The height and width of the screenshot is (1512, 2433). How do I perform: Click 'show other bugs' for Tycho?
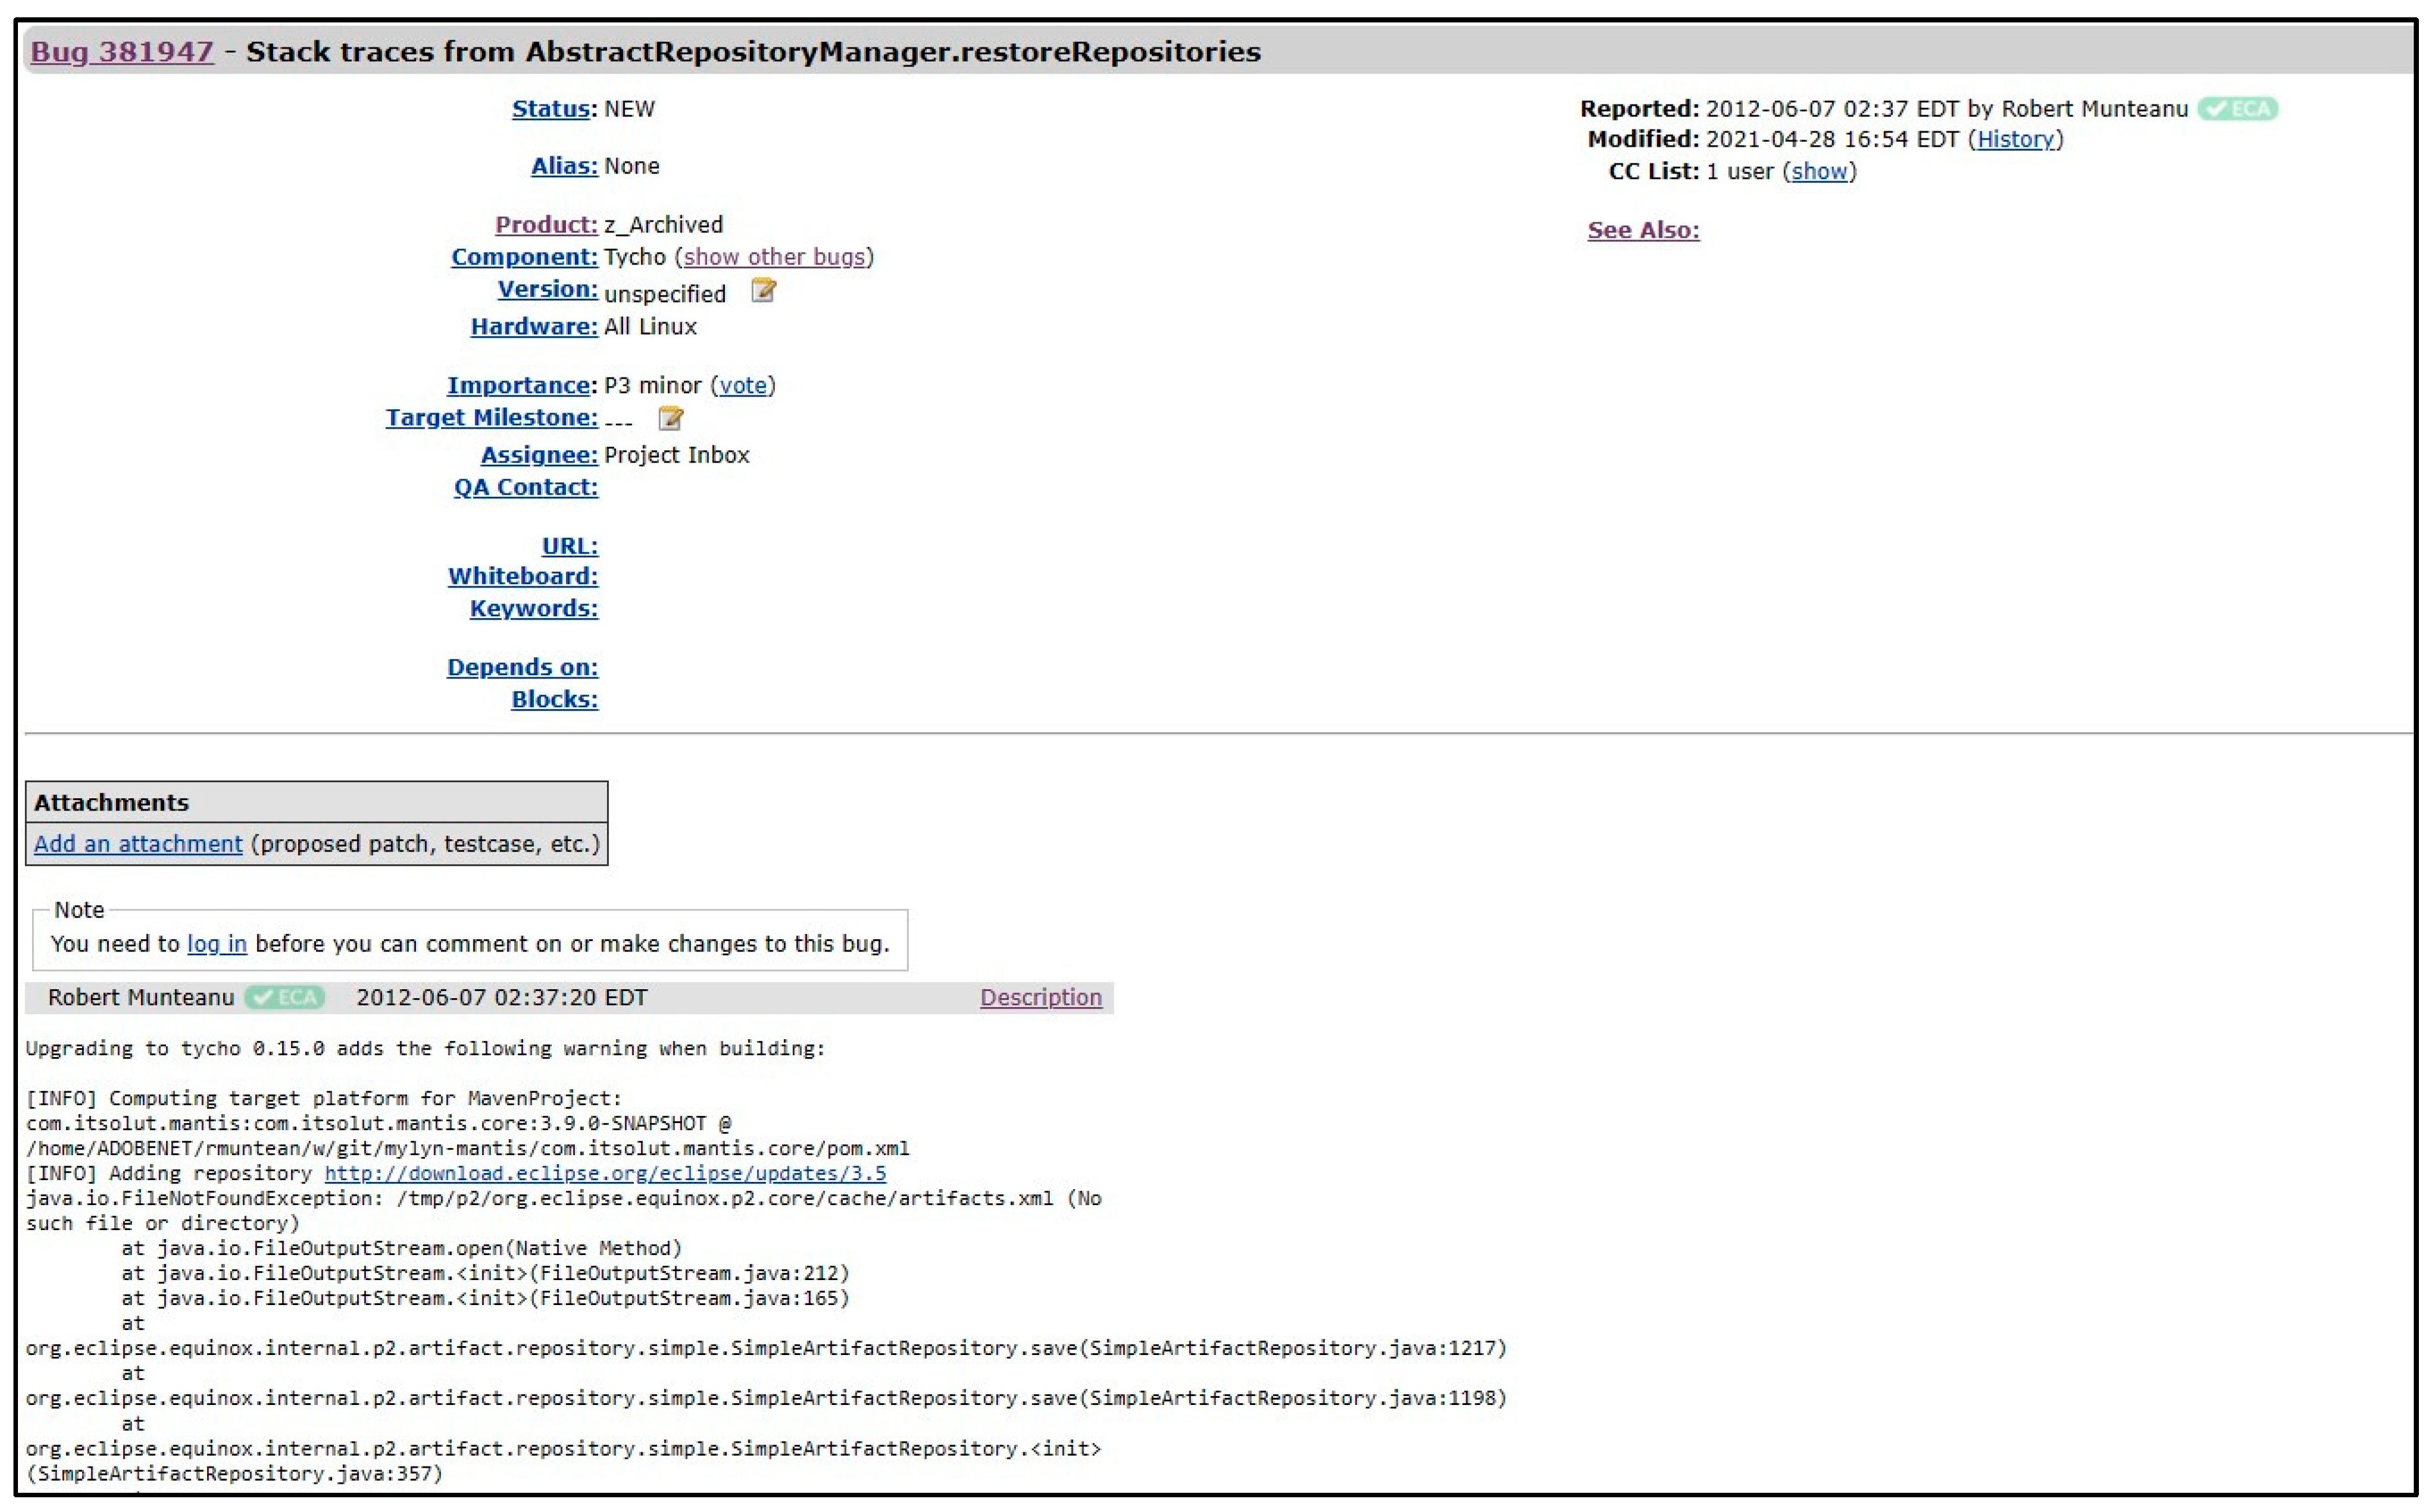(x=774, y=257)
